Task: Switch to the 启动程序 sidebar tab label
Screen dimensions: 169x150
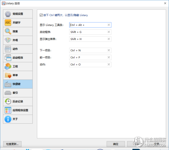Action: [18, 58]
